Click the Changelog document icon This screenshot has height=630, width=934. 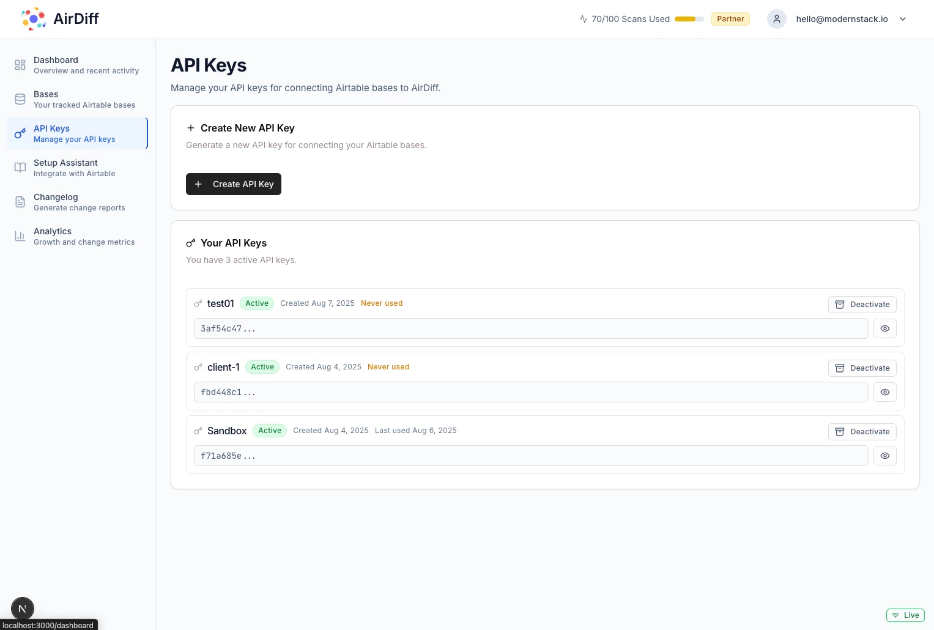(20, 202)
